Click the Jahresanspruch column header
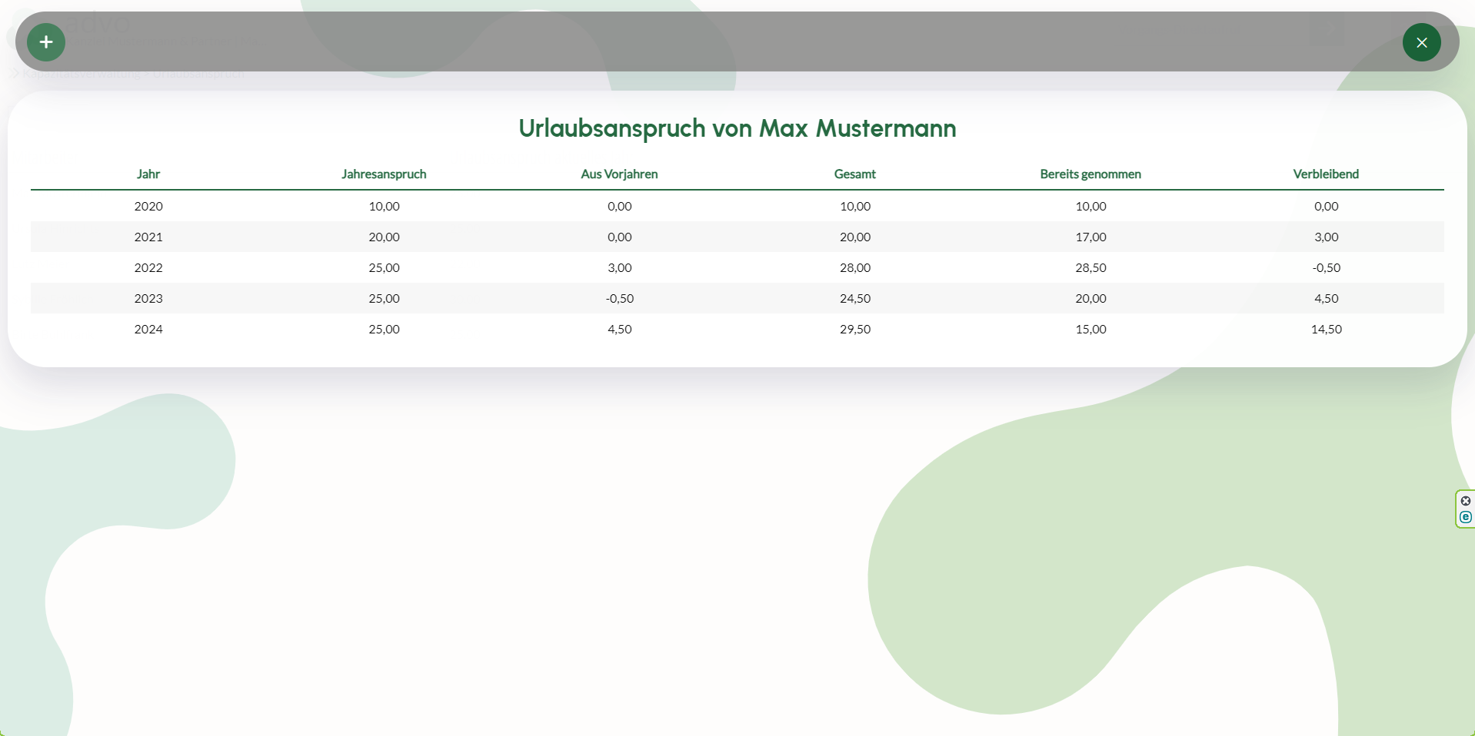The width and height of the screenshot is (1475, 736). point(384,174)
